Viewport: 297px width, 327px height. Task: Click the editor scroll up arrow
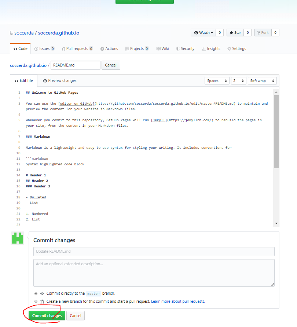pos(276,92)
